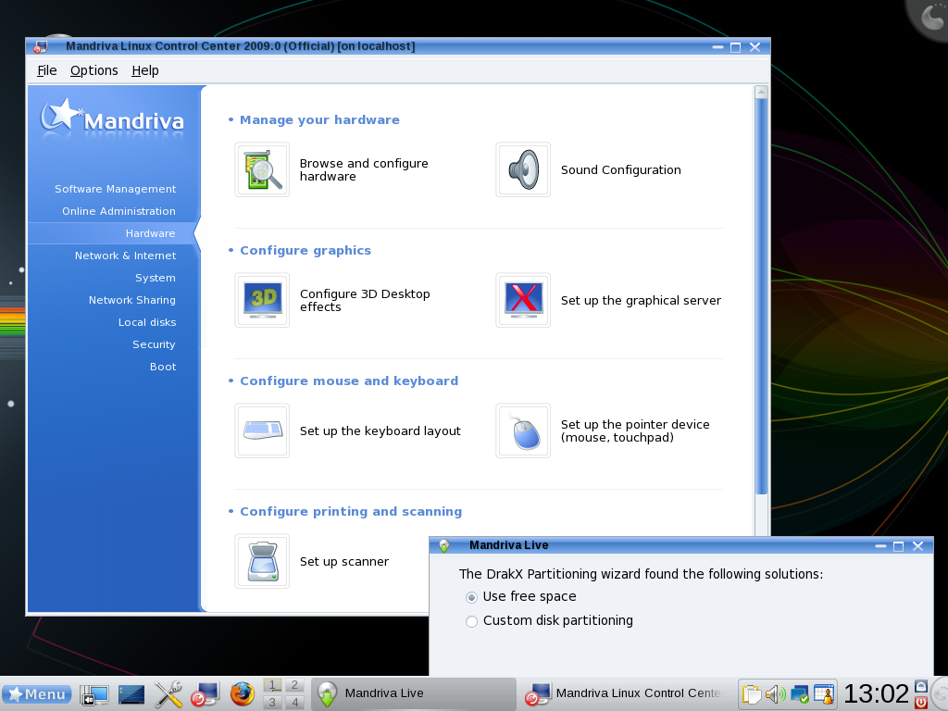Viewport: 948px width, 711px height.
Task: Click the show desktop icon in taskbar
Action: [x=94, y=694]
